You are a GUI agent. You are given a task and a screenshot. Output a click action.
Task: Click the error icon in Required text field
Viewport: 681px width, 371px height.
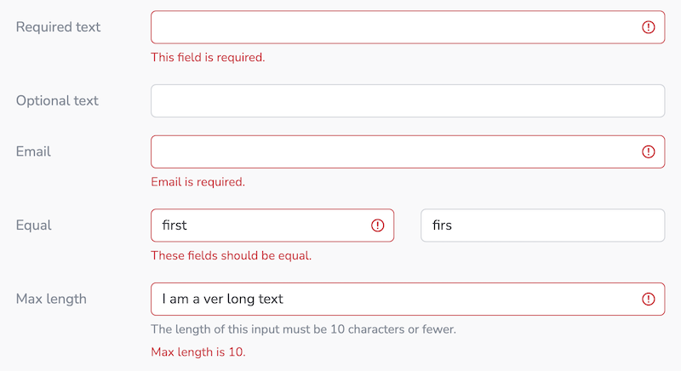pos(648,27)
